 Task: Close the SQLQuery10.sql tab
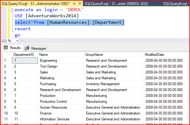click(x=80, y=3)
